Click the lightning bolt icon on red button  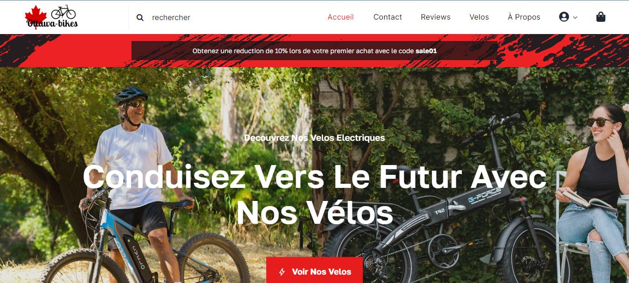[282, 272]
